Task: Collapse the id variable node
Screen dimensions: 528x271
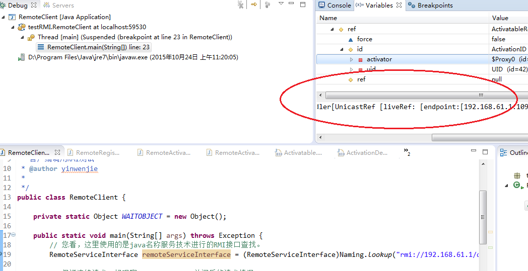Action: 342,49
